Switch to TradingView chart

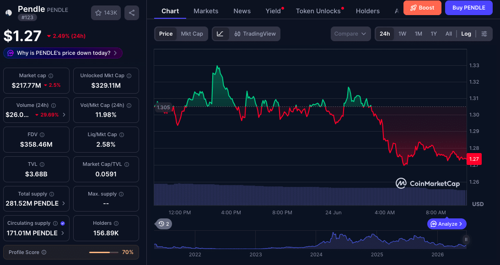255,34
